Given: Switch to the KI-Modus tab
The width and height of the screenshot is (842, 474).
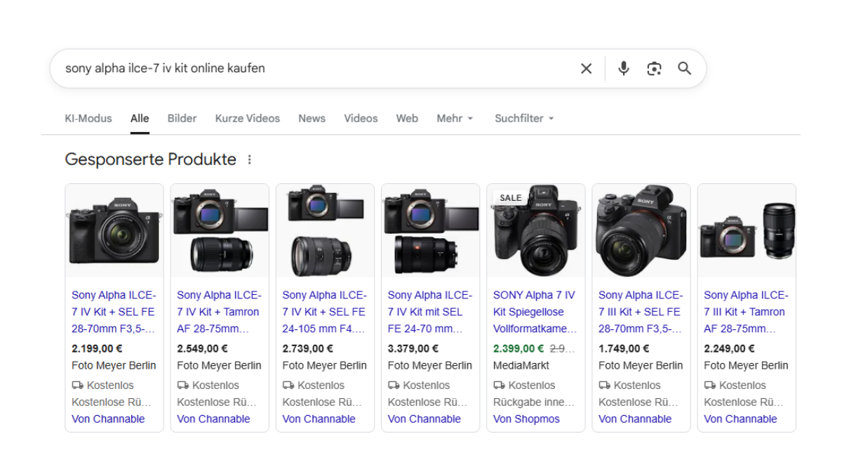Looking at the screenshot, I should pos(88,119).
